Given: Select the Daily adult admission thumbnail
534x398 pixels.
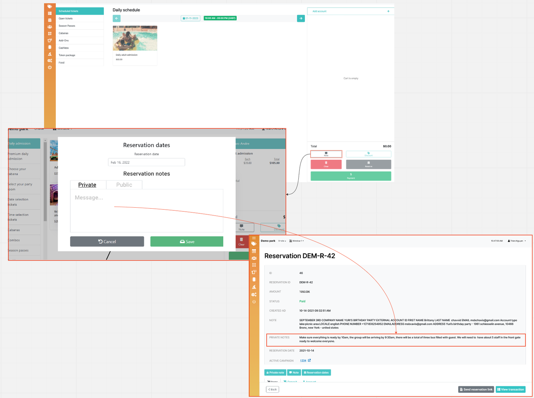Looking at the screenshot, I should [x=135, y=38].
